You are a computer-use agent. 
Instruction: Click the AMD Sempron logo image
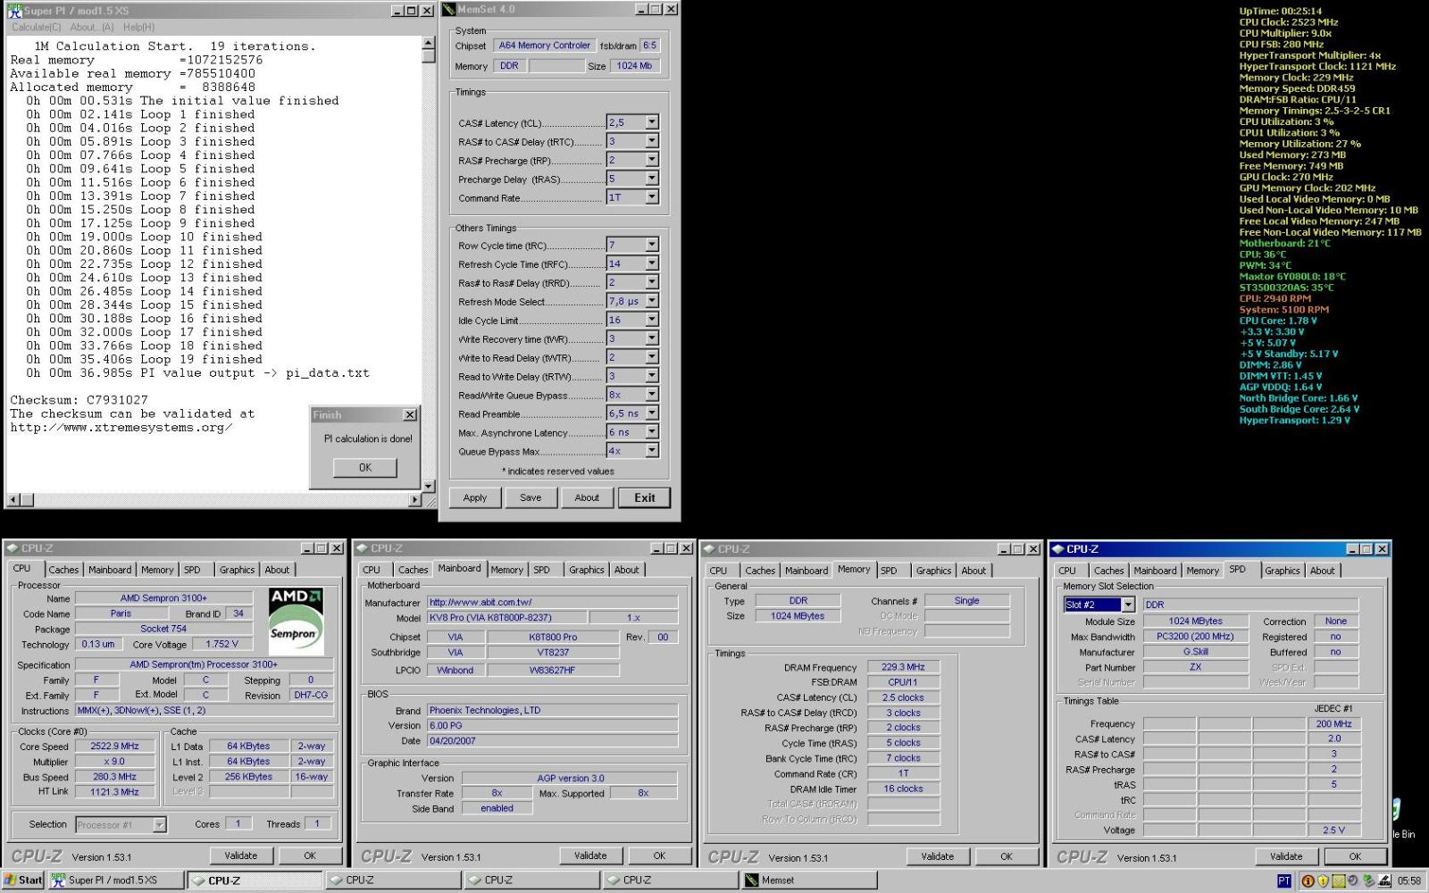click(296, 621)
